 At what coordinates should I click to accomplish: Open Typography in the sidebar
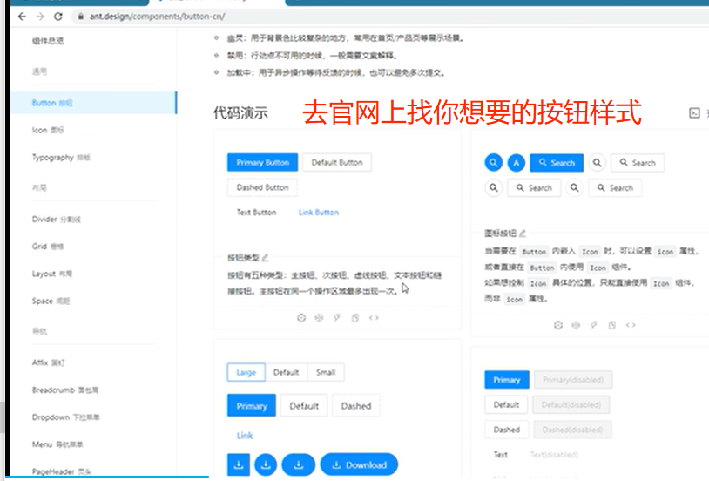pyautogui.click(x=61, y=158)
